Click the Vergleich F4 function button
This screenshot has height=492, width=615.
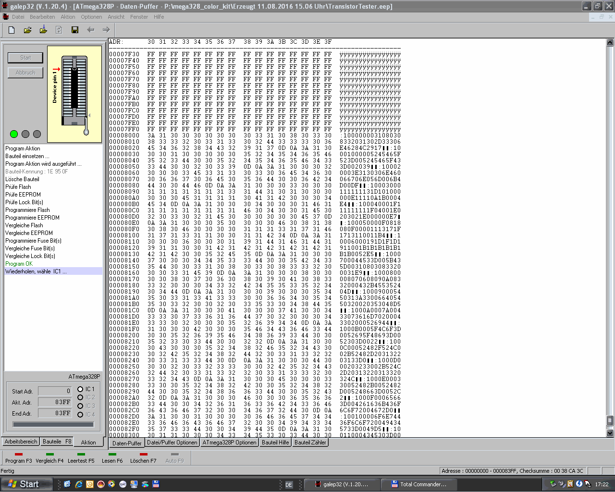(x=49, y=458)
